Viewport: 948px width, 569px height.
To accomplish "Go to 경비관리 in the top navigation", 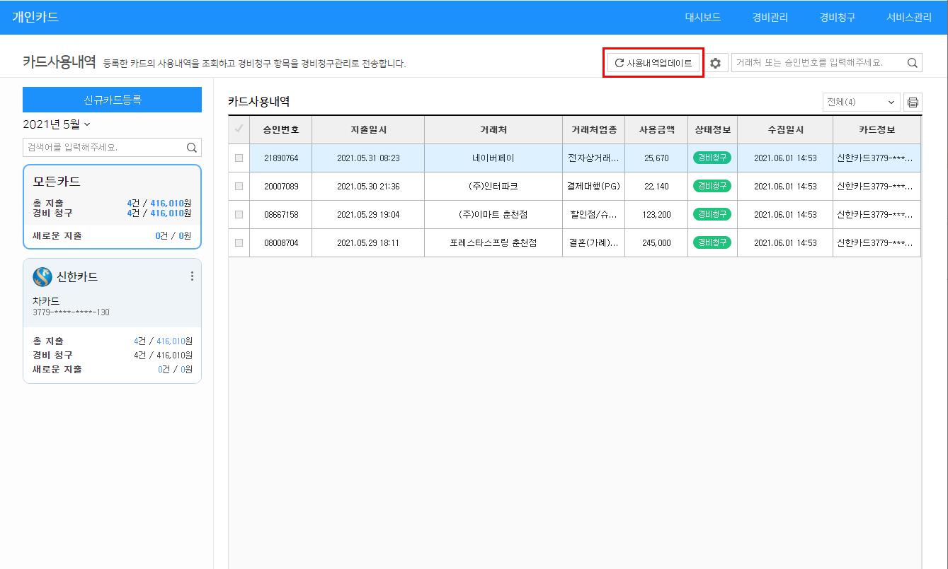I will (x=770, y=18).
